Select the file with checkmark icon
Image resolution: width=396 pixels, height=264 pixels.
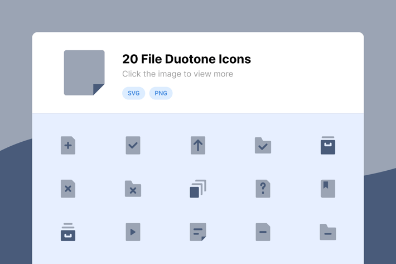[133, 145]
